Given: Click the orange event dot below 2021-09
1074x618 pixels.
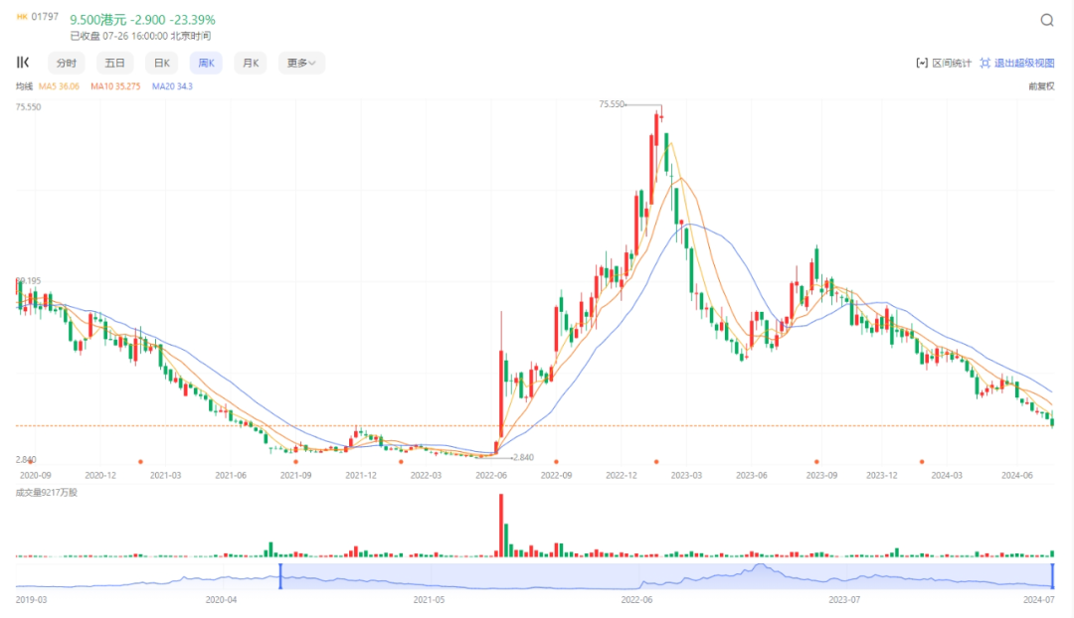Looking at the screenshot, I should (295, 462).
